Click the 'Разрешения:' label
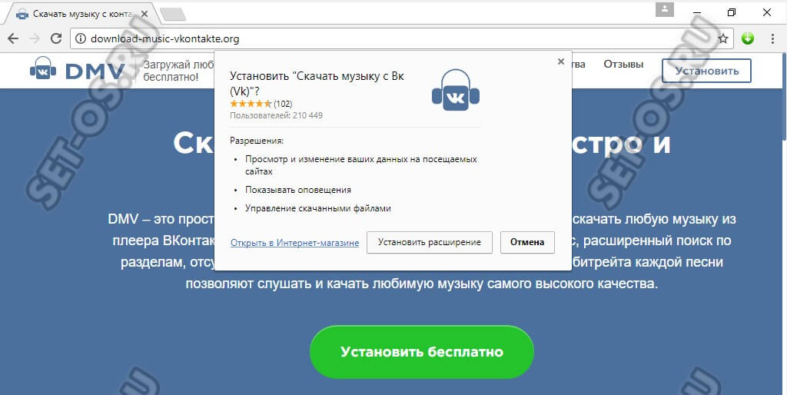The height and width of the screenshot is (395, 787). click(257, 141)
